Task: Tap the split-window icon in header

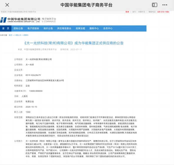Action: click(x=155, y=5)
